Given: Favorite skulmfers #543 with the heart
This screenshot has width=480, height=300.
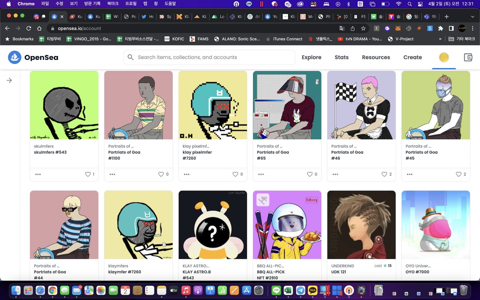Looking at the screenshot, I should coord(88,174).
